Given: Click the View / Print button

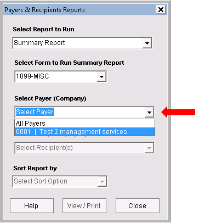Looking at the screenshot, I should (84, 206).
